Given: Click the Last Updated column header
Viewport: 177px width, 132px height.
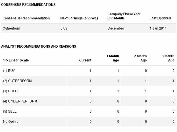Looking at the screenshot, I should (160, 18).
